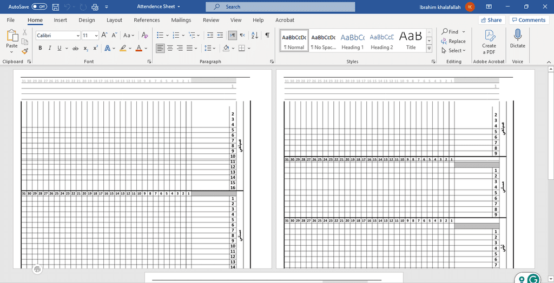Click the Save icon in title bar
Viewport: 554px width, 283px height.
(x=56, y=7)
